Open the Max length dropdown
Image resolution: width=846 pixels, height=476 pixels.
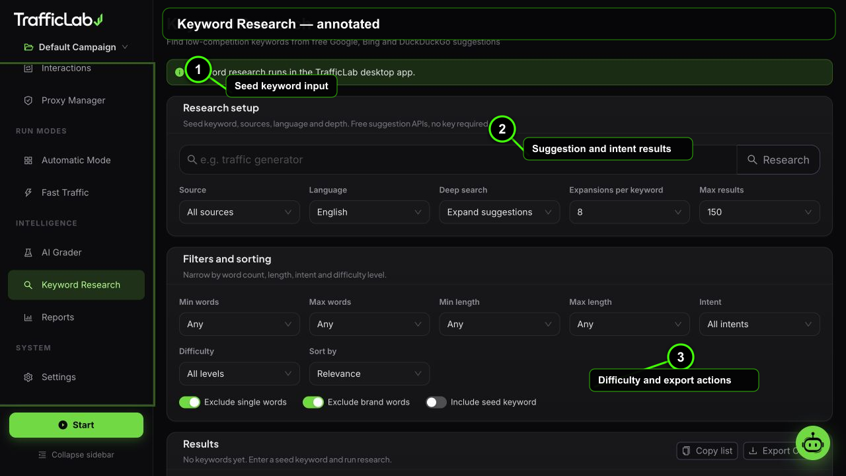click(630, 324)
